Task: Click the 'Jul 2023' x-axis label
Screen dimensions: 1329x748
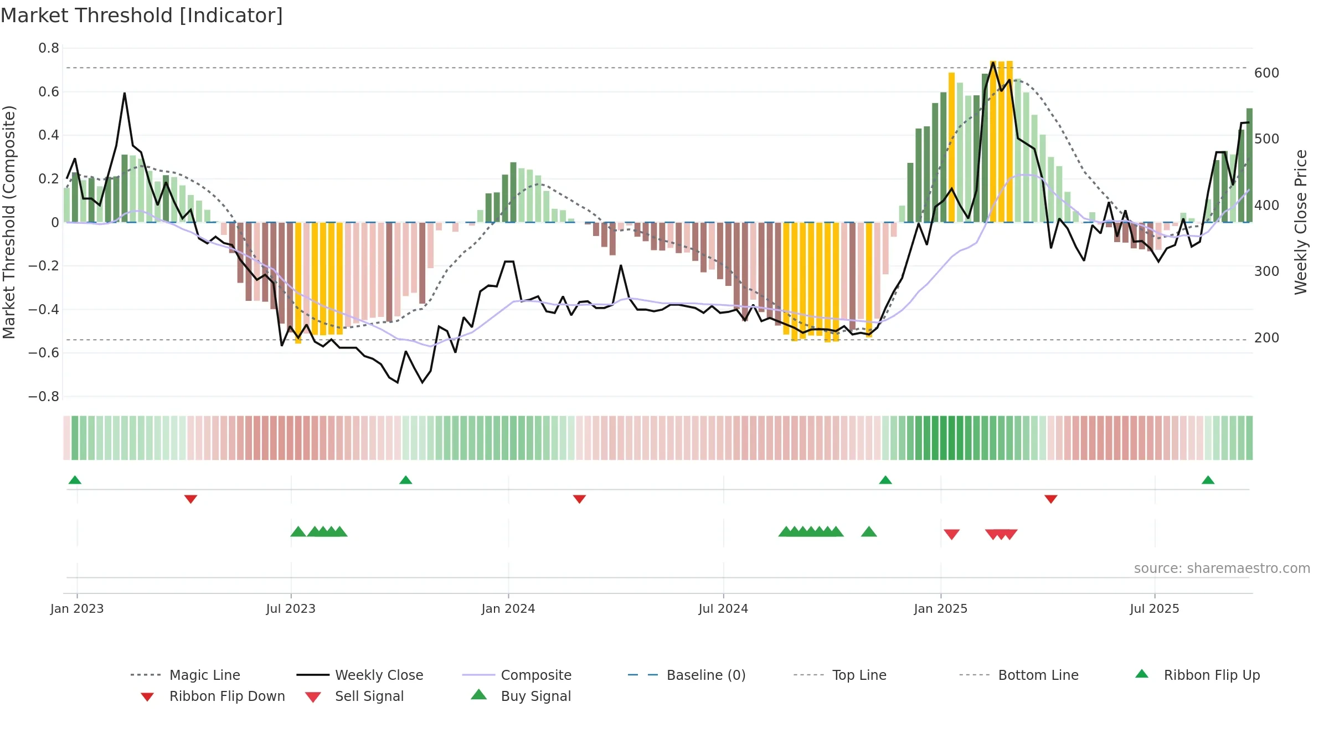Action: click(291, 608)
